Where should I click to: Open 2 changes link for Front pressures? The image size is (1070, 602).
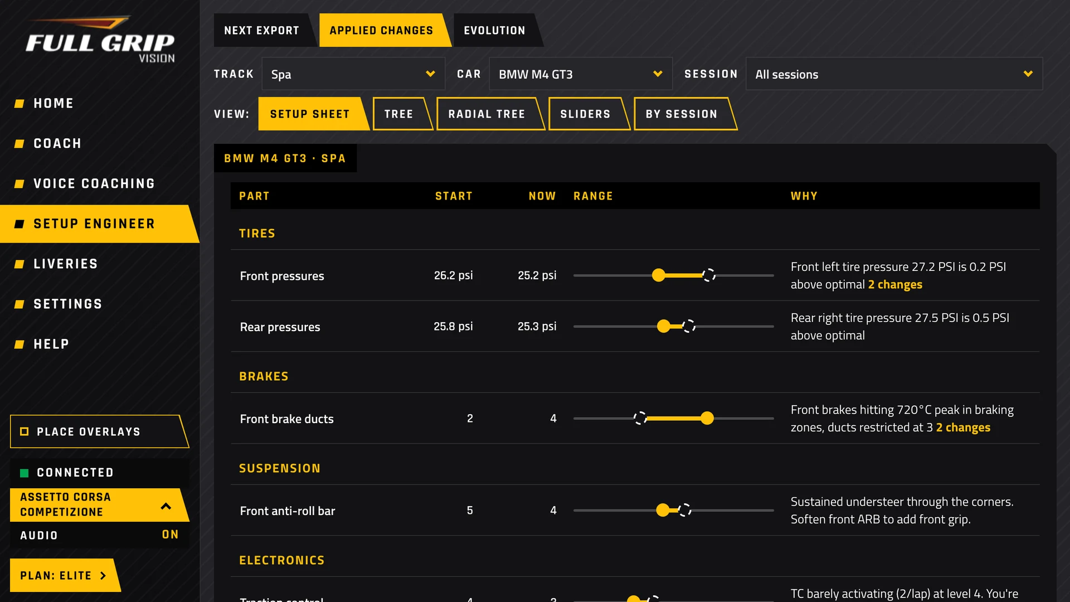coord(895,285)
